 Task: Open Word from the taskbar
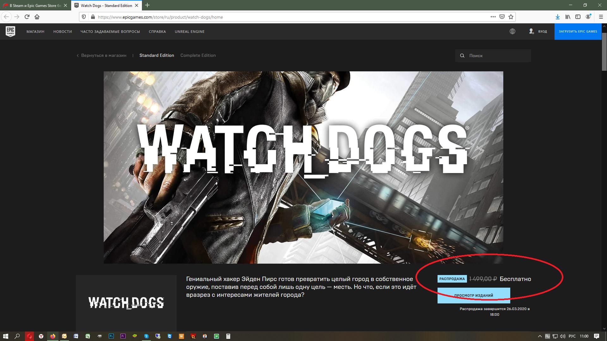pyautogui.click(x=76, y=336)
